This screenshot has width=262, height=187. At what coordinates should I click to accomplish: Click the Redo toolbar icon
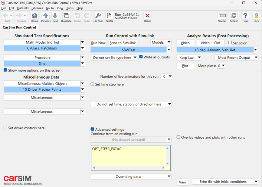(87, 16)
